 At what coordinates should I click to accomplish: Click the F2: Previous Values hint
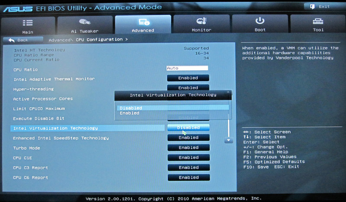(x=270, y=157)
